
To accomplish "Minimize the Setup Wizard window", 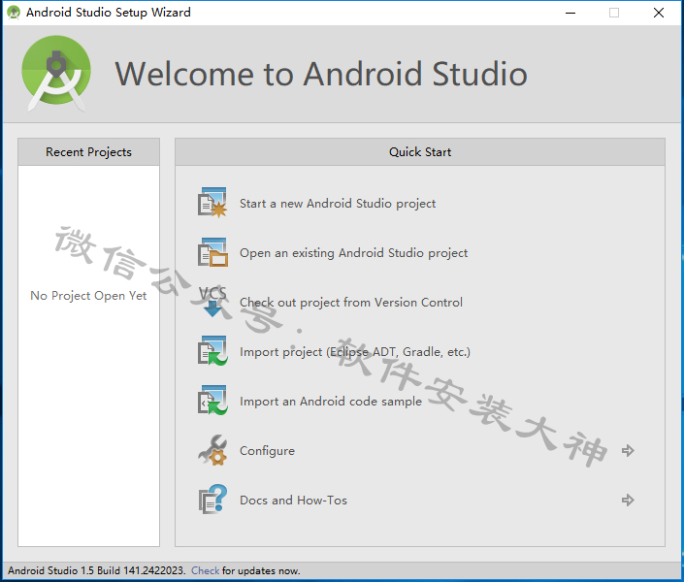I will tap(570, 13).
